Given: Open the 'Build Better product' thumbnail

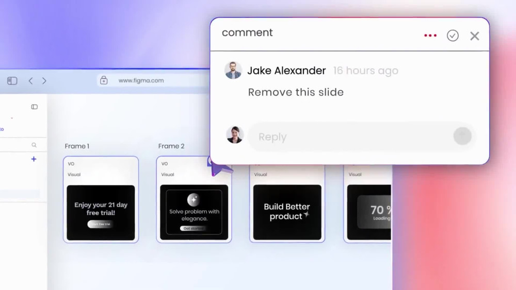Looking at the screenshot, I should tap(287, 212).
